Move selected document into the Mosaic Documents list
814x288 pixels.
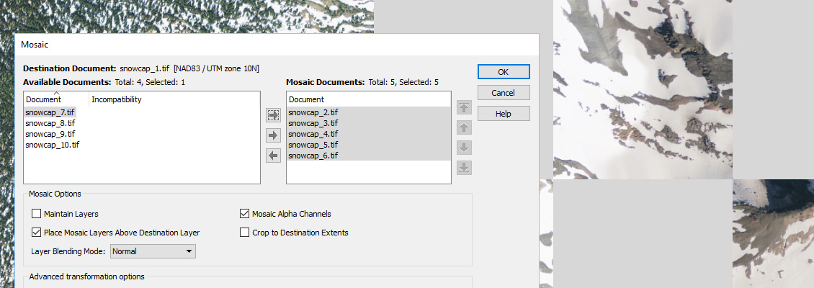(273, 135)
